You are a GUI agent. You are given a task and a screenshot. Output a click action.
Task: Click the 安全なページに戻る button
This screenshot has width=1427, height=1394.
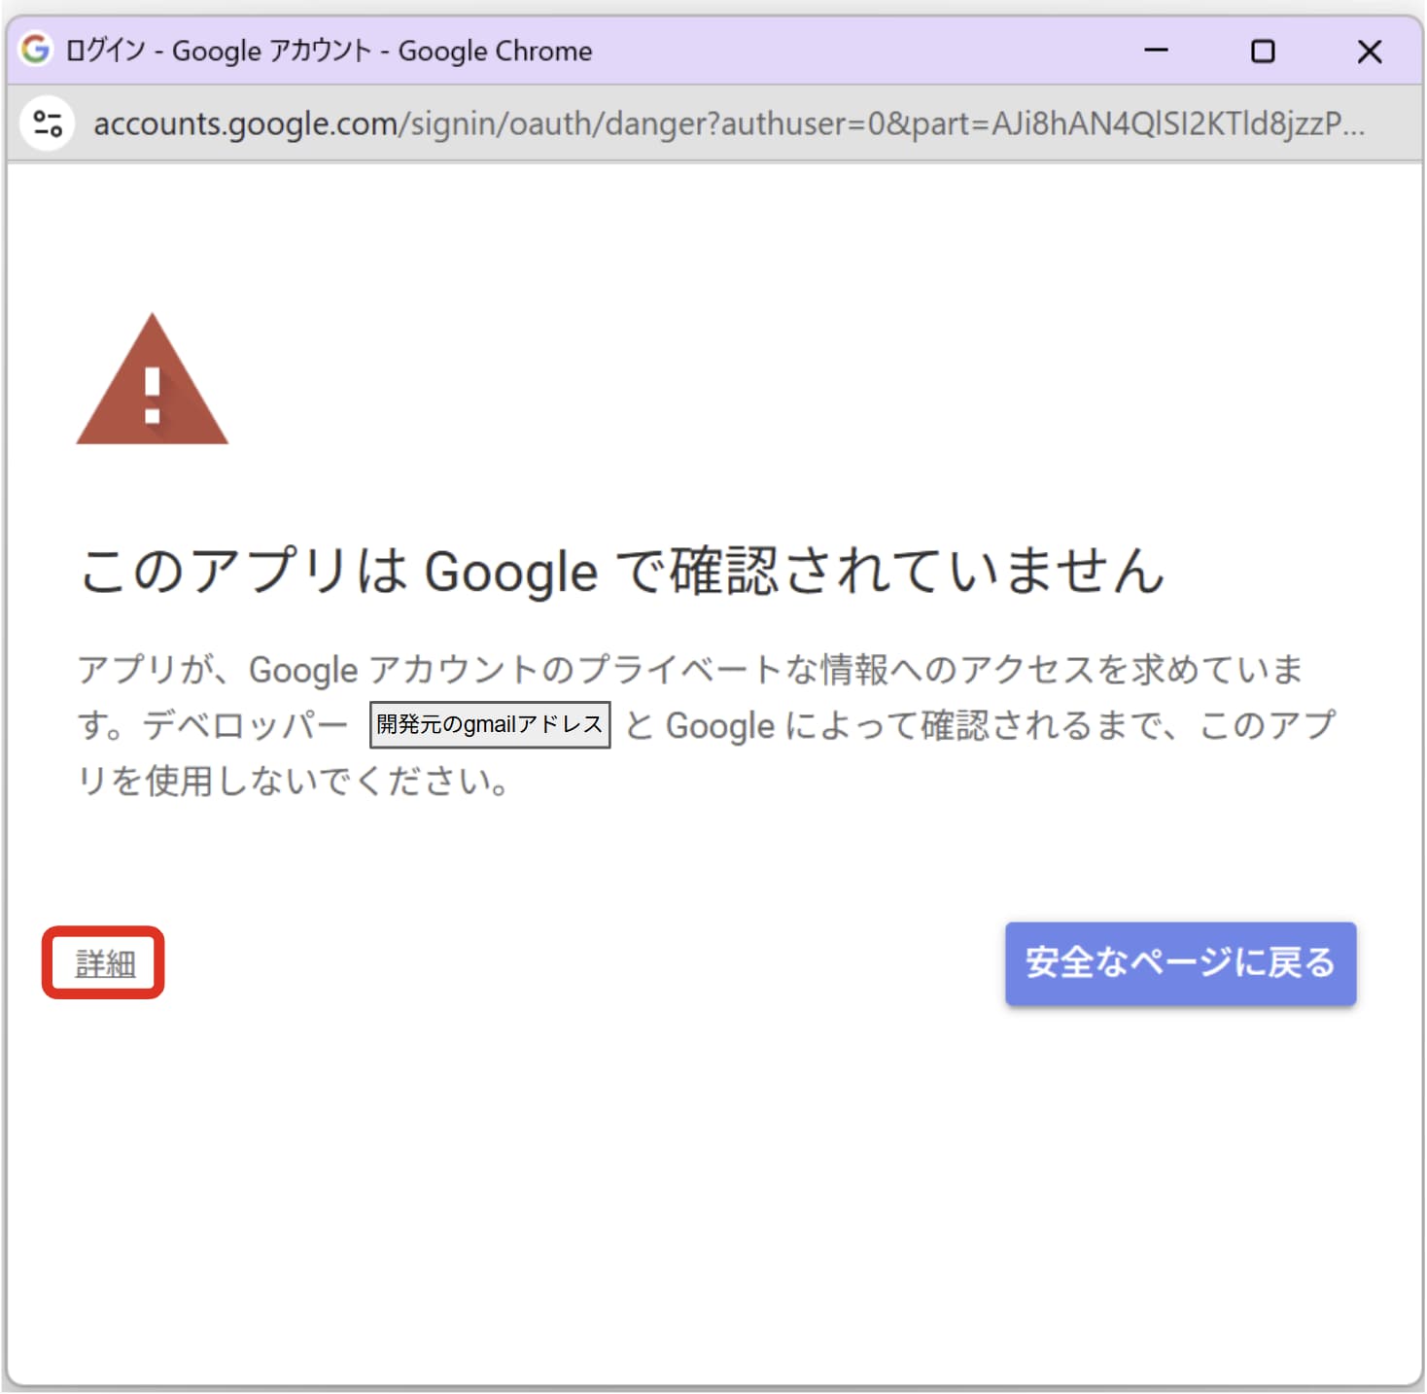click(x=1180, y=963)
